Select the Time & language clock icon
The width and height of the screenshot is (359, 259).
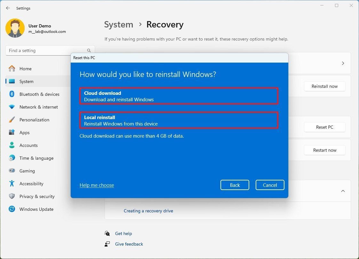[x=12, y=158]
